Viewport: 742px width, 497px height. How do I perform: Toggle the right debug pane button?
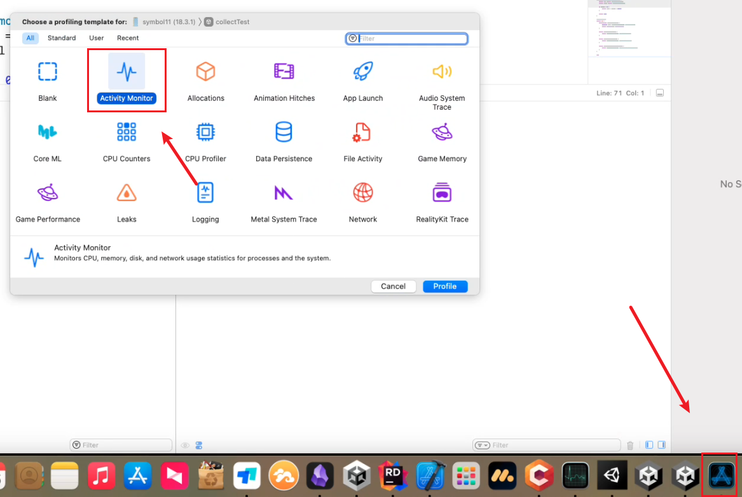click(661, 445)
